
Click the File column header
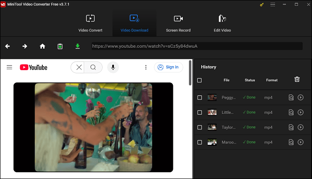coord(226,80)
